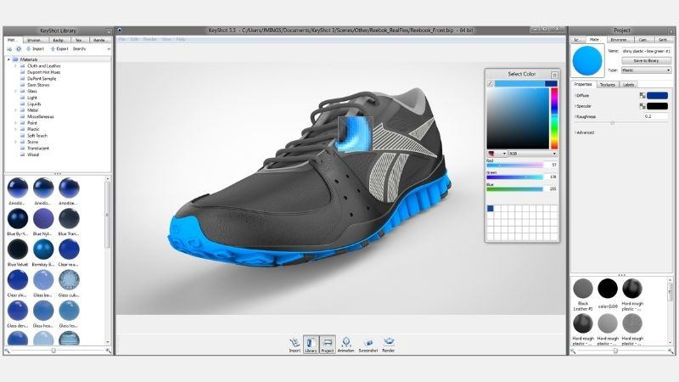Expand the Paint folder

coord(16,123)
